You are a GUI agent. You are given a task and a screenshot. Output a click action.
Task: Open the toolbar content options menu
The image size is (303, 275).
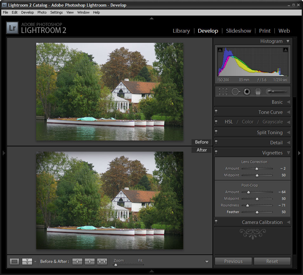207,262
